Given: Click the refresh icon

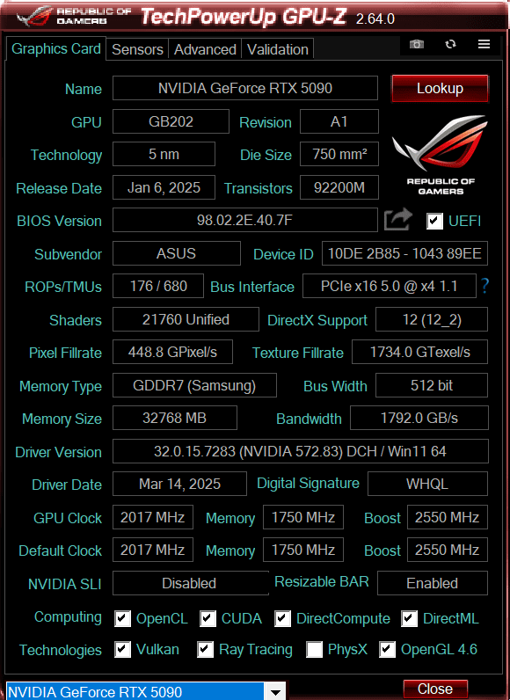Looking at the screenshot, I should [451, 44].
